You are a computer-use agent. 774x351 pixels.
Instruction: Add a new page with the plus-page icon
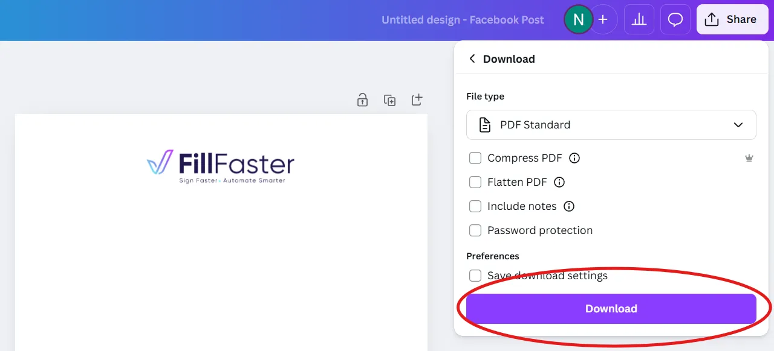(x=417, y=100)
